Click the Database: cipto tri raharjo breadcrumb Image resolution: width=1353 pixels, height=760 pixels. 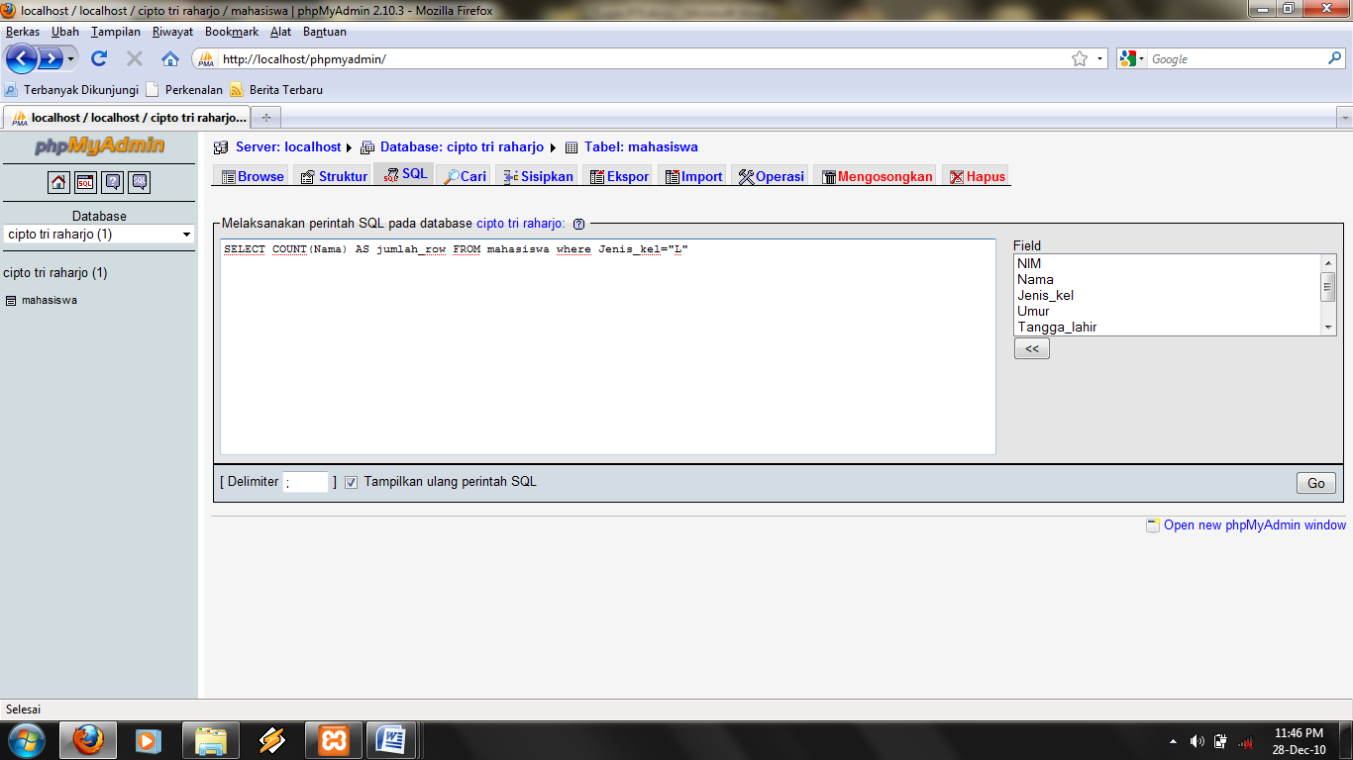[462, 146]
